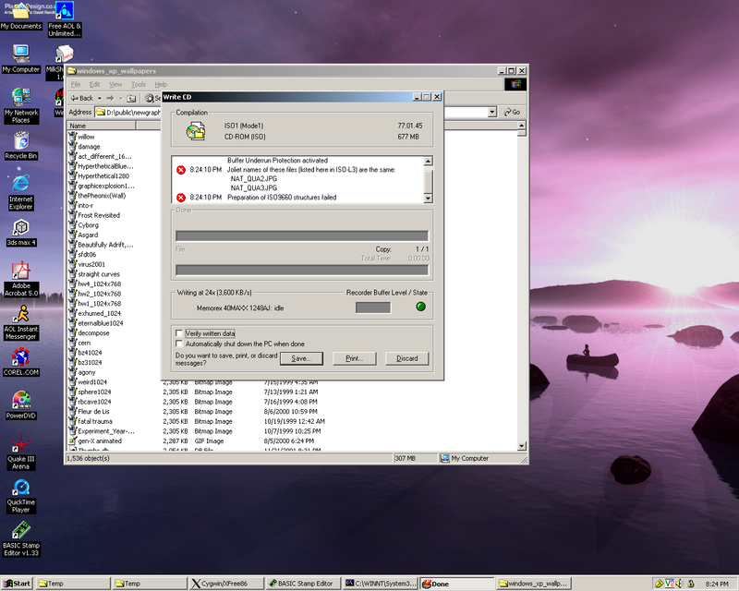
Task: Open the View menu in Explorer
Action: [x=114, y=84]
